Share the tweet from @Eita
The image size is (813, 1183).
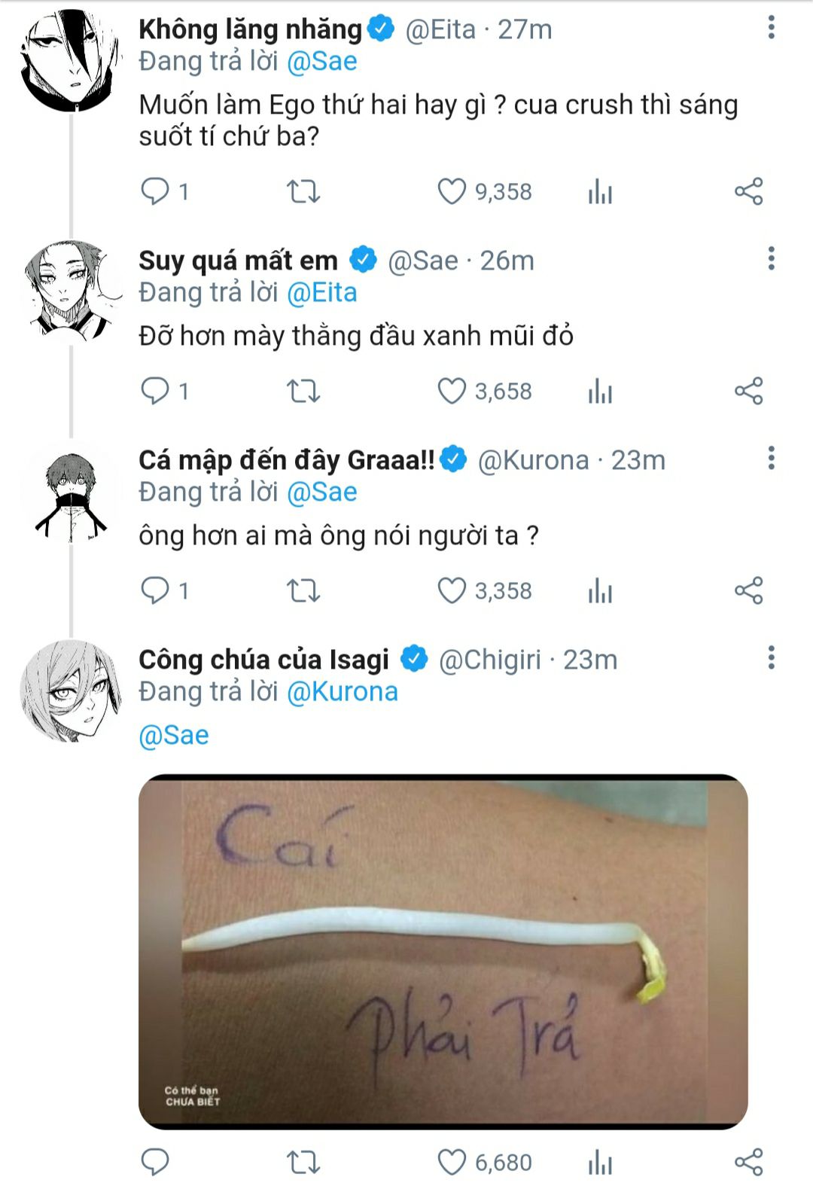coord(749,191)
